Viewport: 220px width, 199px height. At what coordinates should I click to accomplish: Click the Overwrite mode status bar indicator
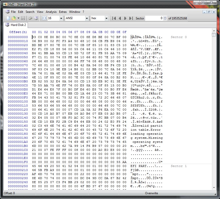[x=151, y=193]
